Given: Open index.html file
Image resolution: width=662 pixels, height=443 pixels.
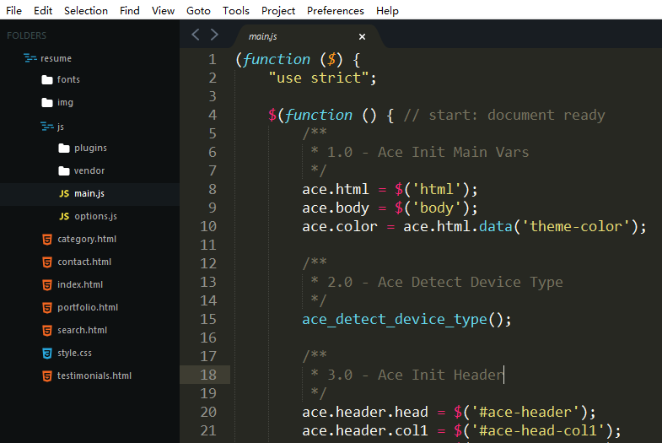Looking at the screenshot, I should coord(80,284).
